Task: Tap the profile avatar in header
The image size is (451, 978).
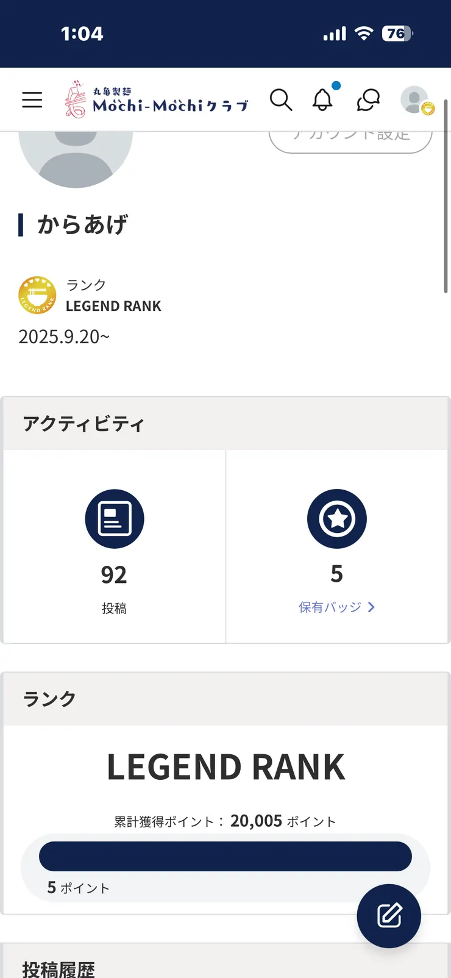Action: click(x=415, y=100)
